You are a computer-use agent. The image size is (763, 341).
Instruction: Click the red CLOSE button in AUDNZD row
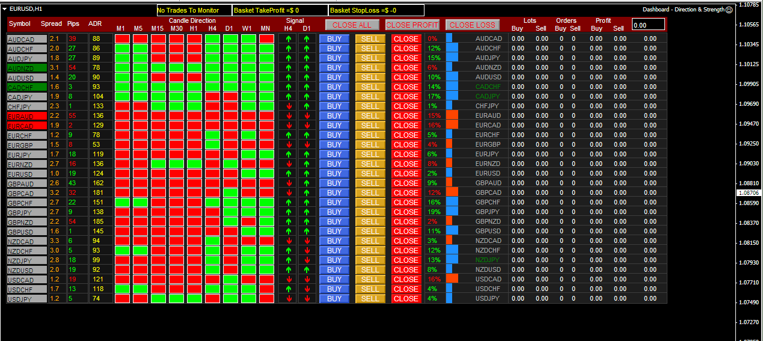coord(406,67)
